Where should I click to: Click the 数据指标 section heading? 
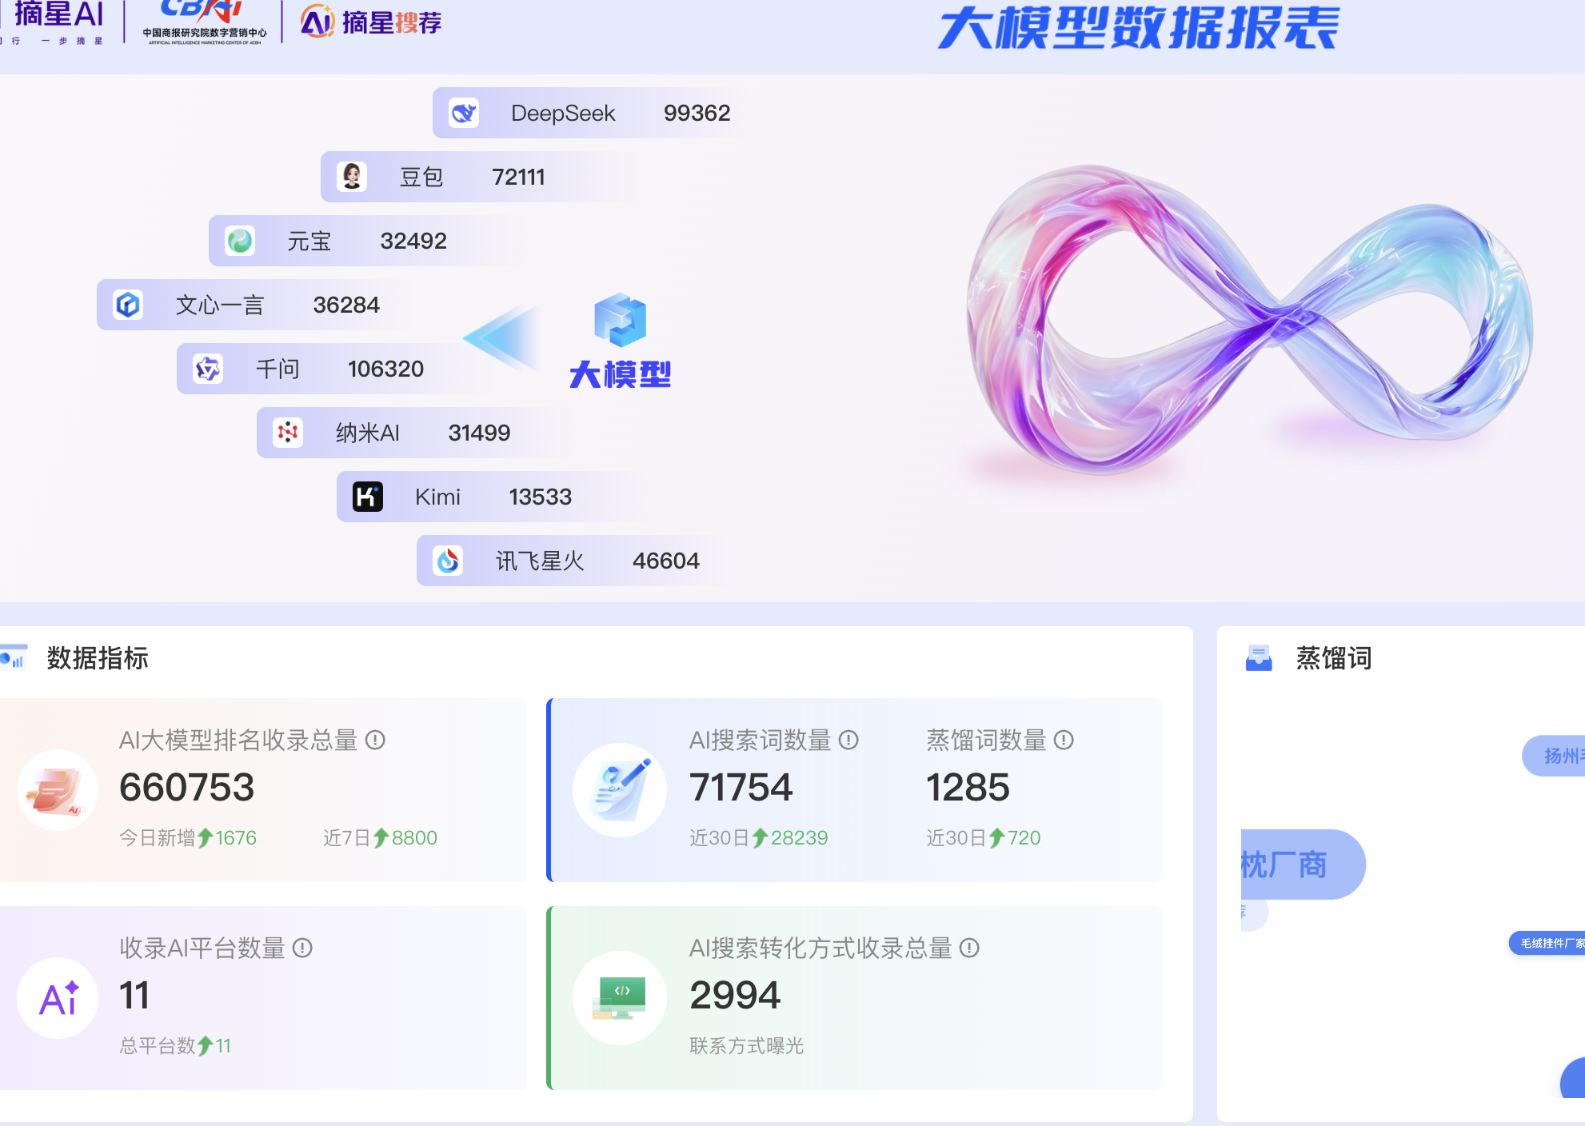pyautogui.click(x=98, y=658)
